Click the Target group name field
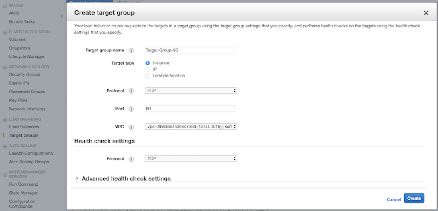This screenshot has width=438, height=211. (x=190, y=51)
